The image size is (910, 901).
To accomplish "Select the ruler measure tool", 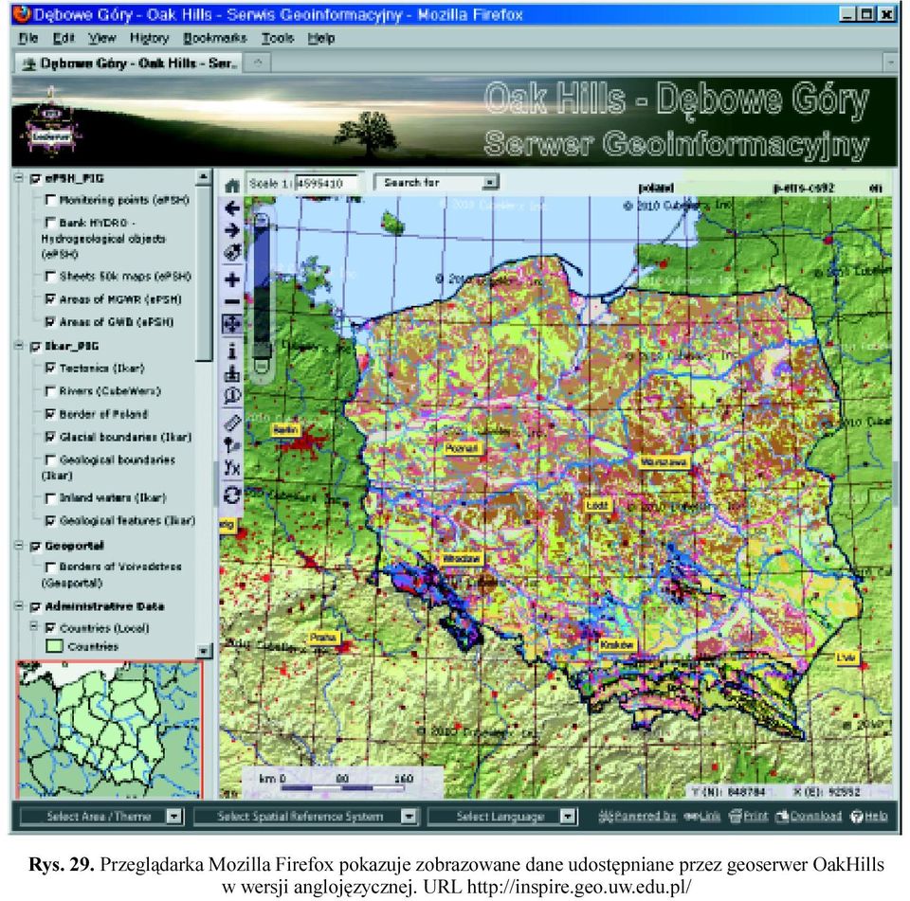I will pyautogui.click(x=232, y=423).
